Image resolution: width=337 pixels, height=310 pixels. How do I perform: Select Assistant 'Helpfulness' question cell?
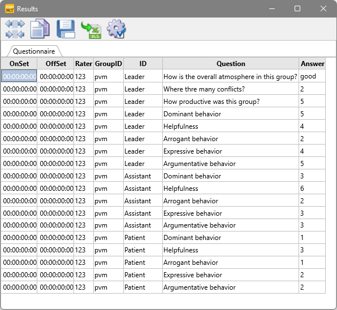(231, 188)
